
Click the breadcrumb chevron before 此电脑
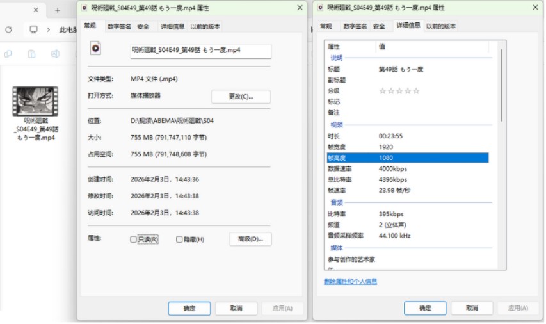[x=49, y=30]
